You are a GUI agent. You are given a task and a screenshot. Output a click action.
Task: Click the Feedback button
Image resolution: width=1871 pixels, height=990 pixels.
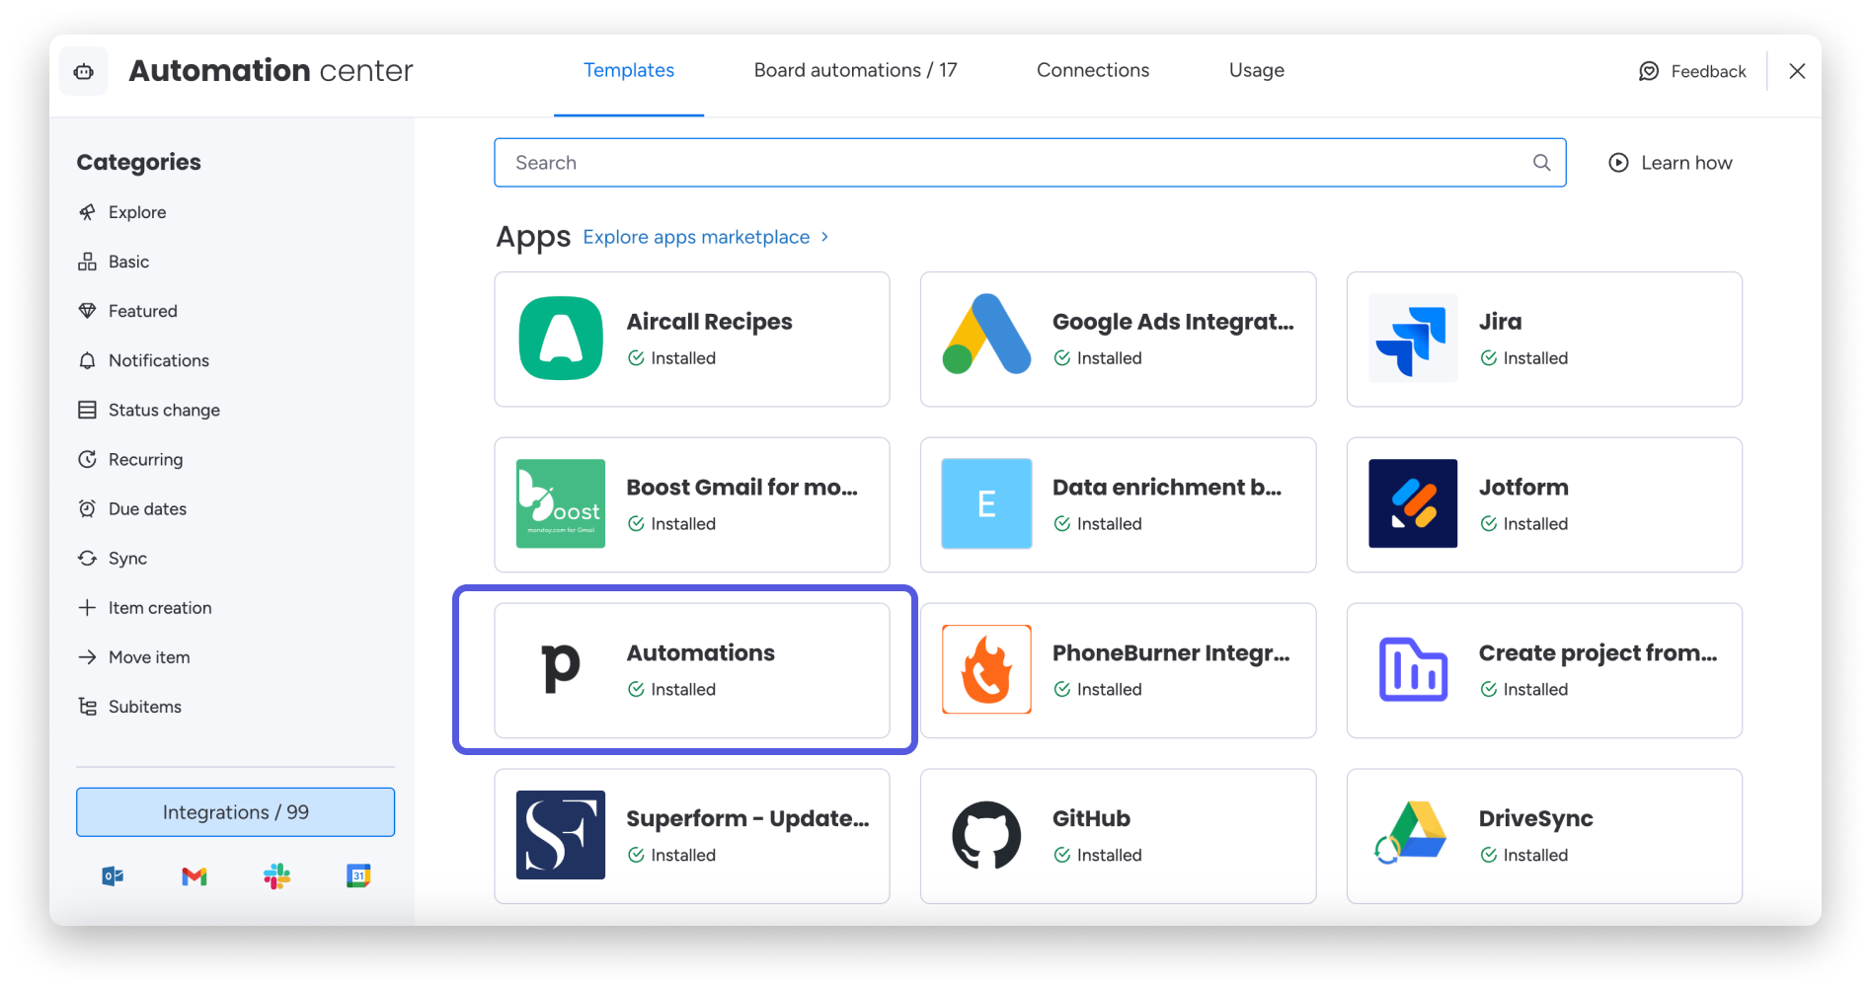[x=1692, y=71]
